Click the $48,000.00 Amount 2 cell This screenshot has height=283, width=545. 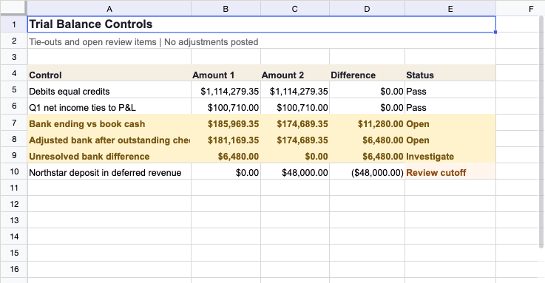(x=295, y=171)
